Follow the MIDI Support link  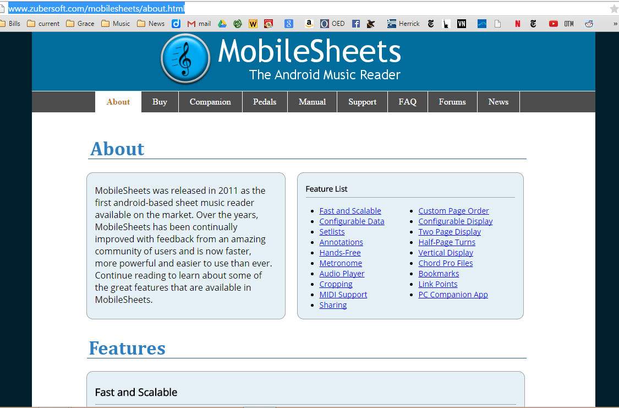(343, 295)
